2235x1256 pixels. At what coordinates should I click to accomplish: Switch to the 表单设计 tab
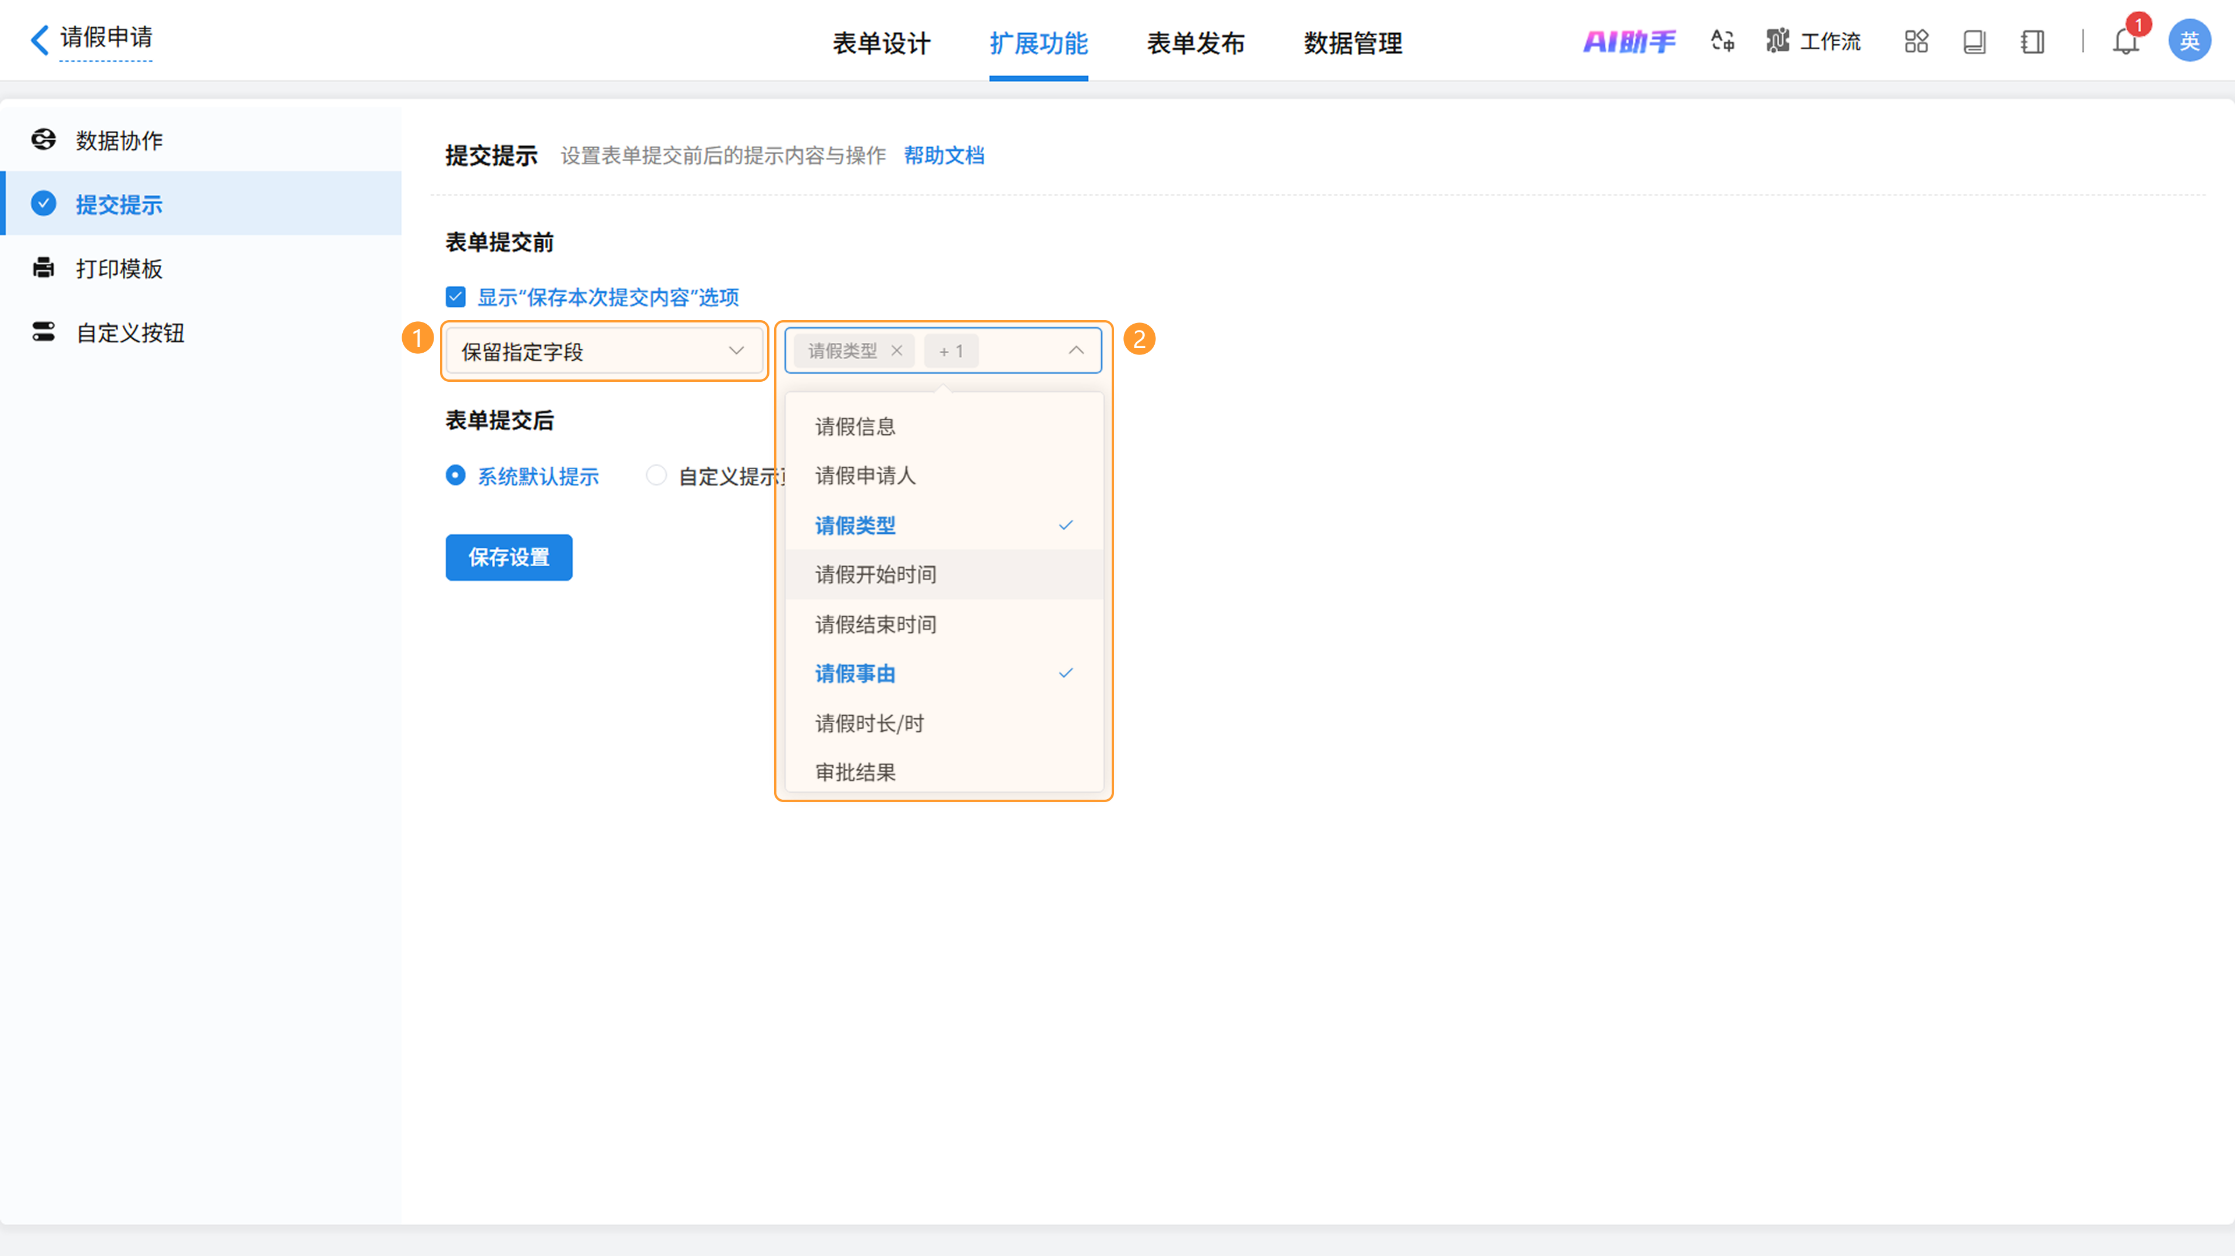click(x=881, y=44)
